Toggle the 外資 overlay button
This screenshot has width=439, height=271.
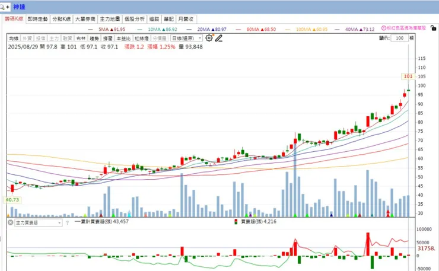coord(27,39)
